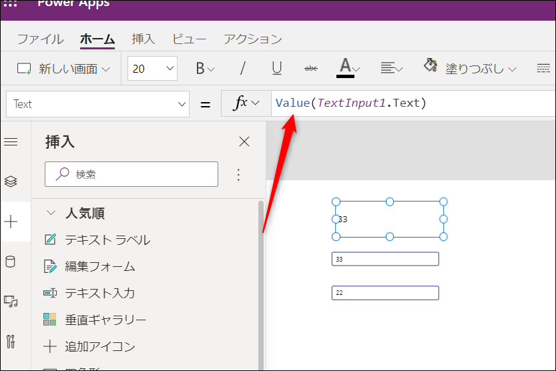Viewport: 556px width, 371px height.
Task: Open the advanced tools sidebar icon
Action: click(x=11, y=342)
